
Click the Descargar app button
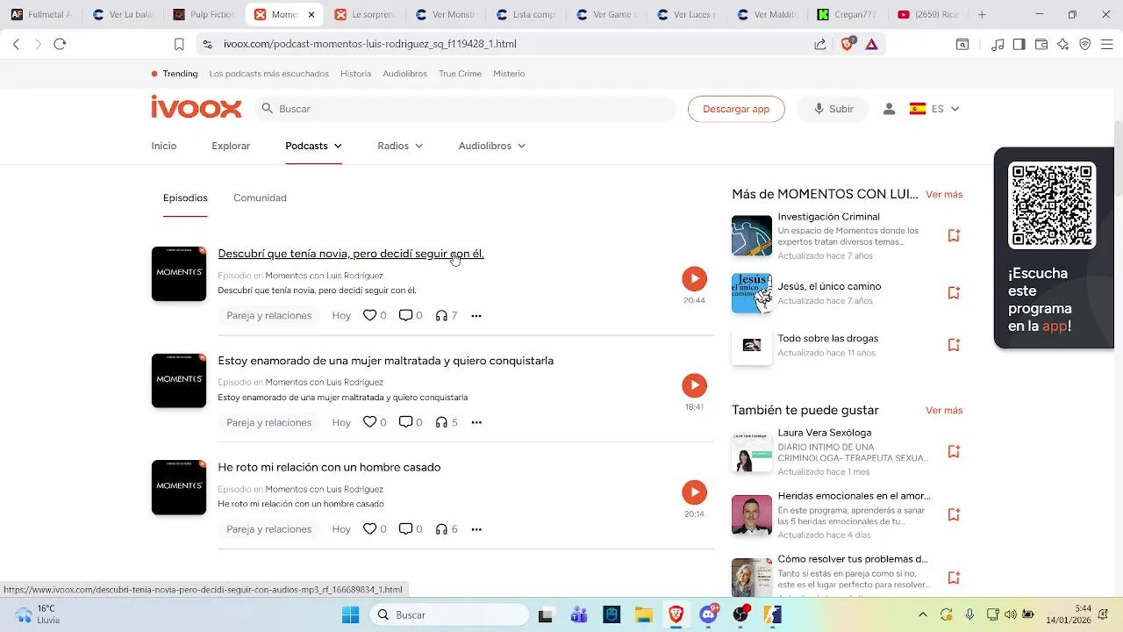pos(736,109)
